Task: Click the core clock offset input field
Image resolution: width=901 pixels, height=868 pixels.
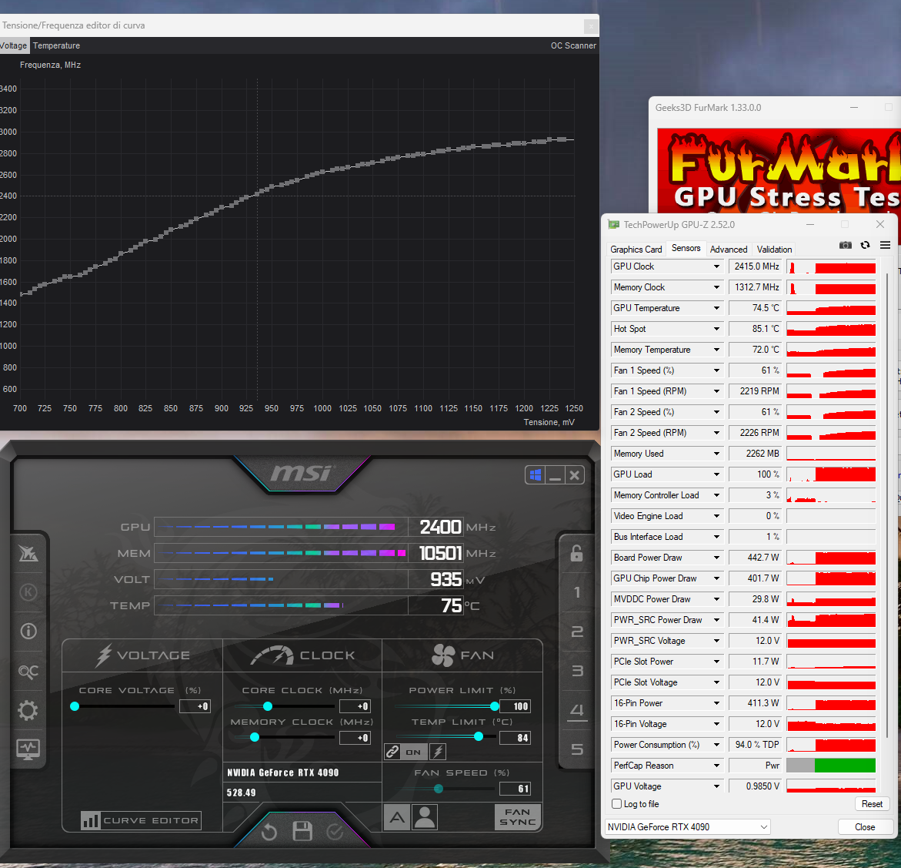Action: click(x=355, y=706)
